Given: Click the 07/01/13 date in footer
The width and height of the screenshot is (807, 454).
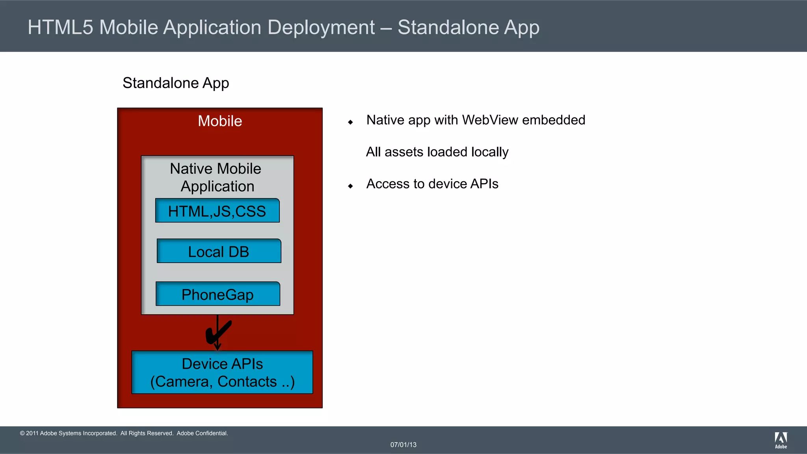Looking at the screenshot, I should [x=403, y=445].
